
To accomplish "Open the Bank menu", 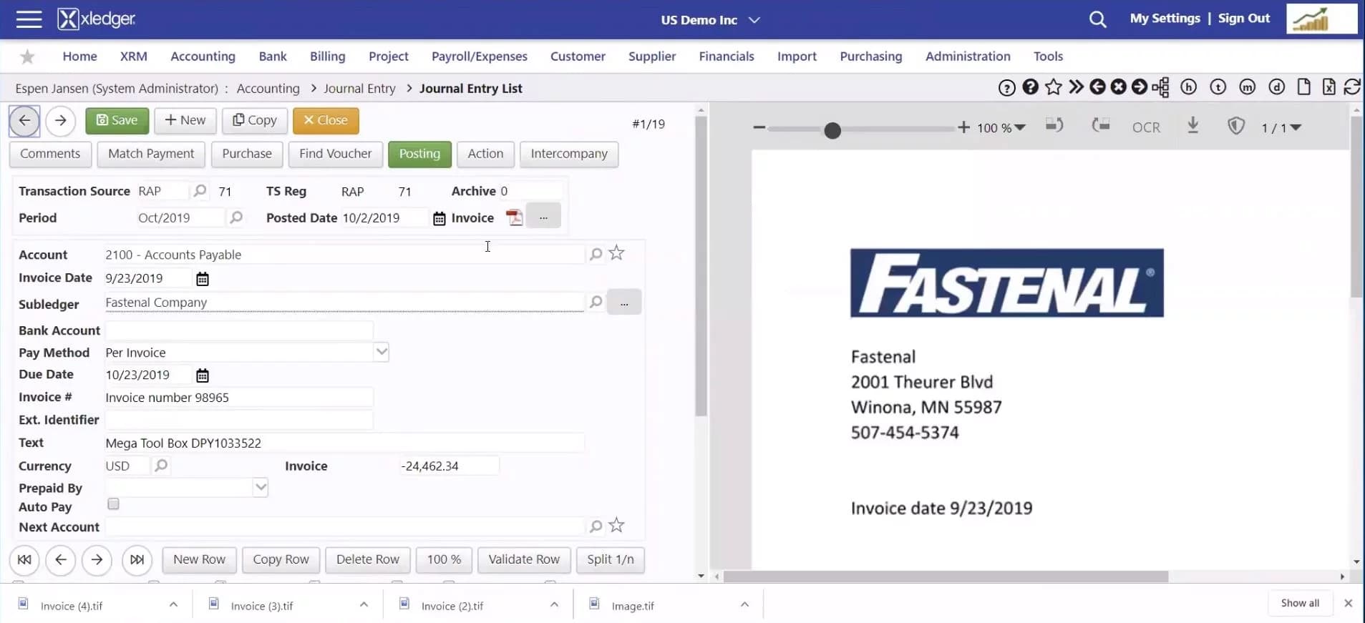I will point(273,57).
